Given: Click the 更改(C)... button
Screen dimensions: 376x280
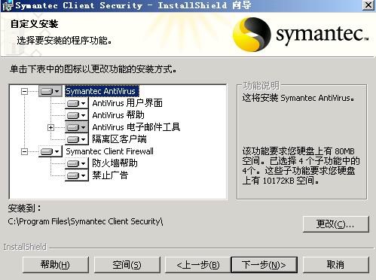Looking at the screenshot, I should click(x=336, y=224).
